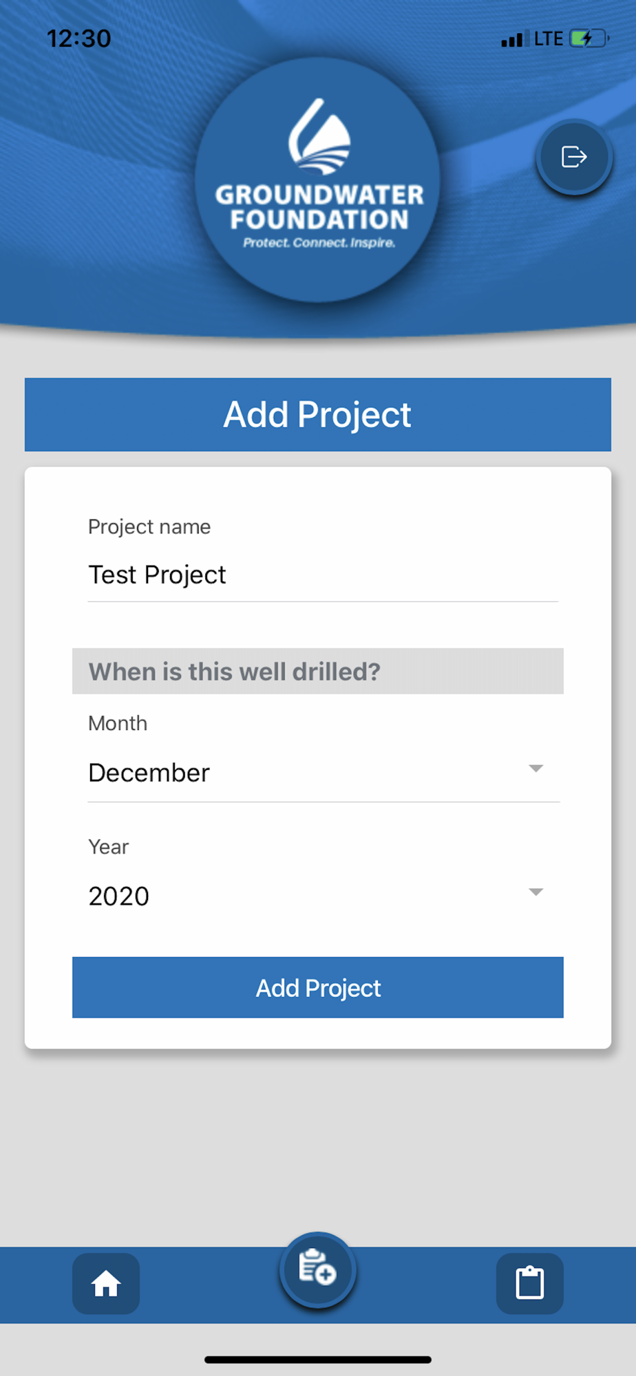Open the clipboard projects list icon

pyautogui.click(x=529, y=1284)
